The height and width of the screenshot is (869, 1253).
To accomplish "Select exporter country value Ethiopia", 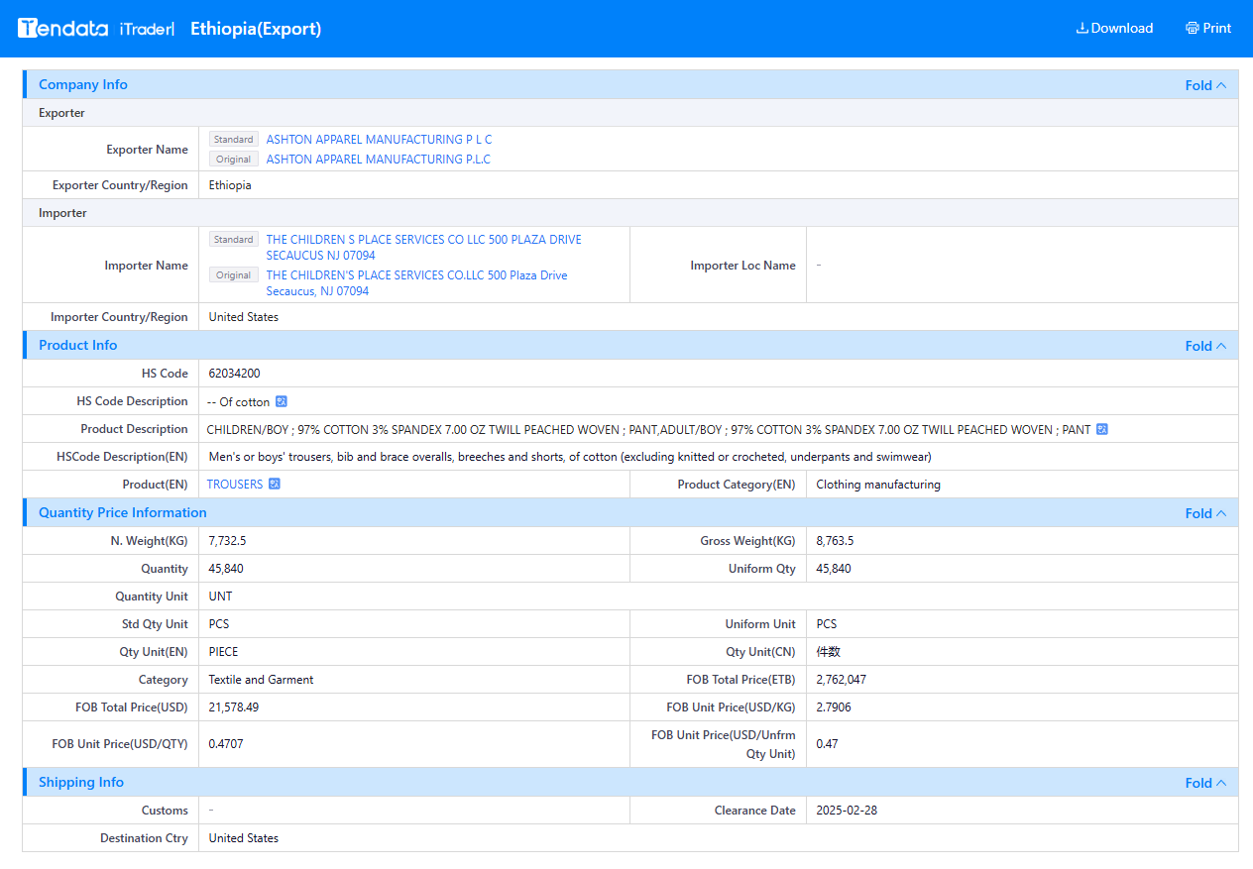I will tap(230, 185).
